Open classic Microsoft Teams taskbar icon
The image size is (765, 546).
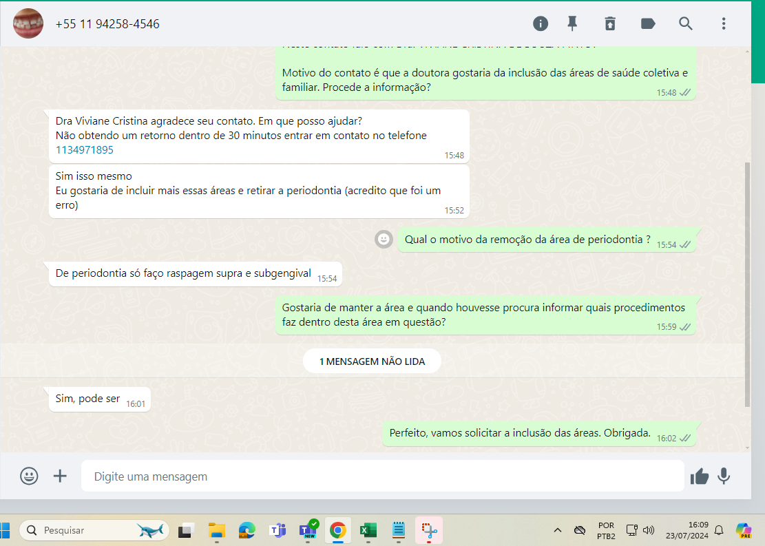point(277,530)
